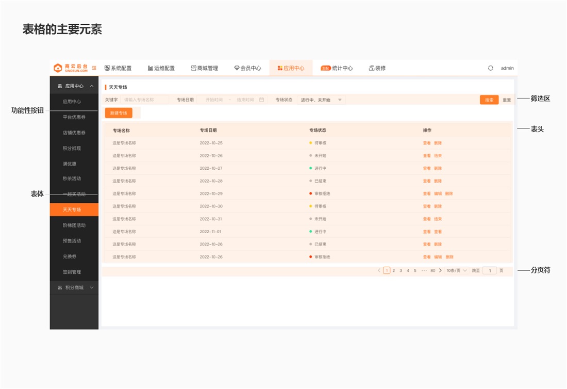
Task: Click the refresh icon beside admin
Action: tap(490, 68)
